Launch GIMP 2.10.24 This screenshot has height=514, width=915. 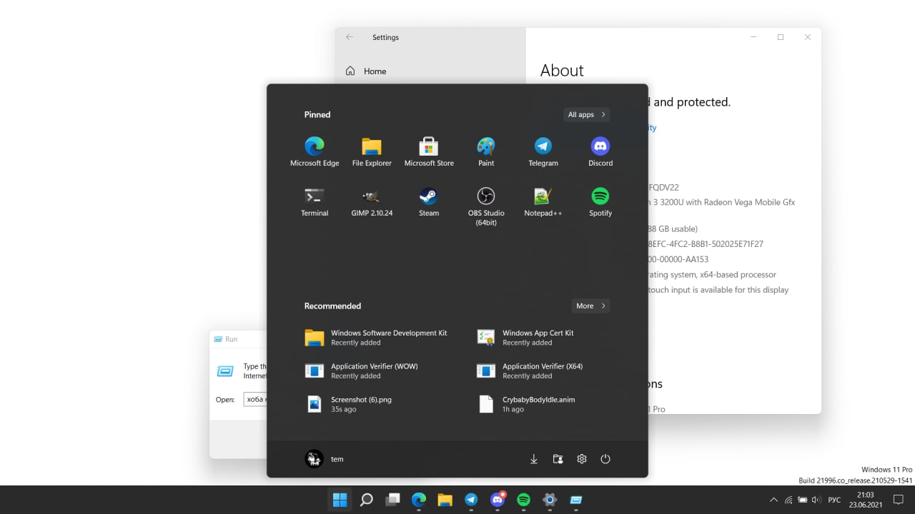372,201
